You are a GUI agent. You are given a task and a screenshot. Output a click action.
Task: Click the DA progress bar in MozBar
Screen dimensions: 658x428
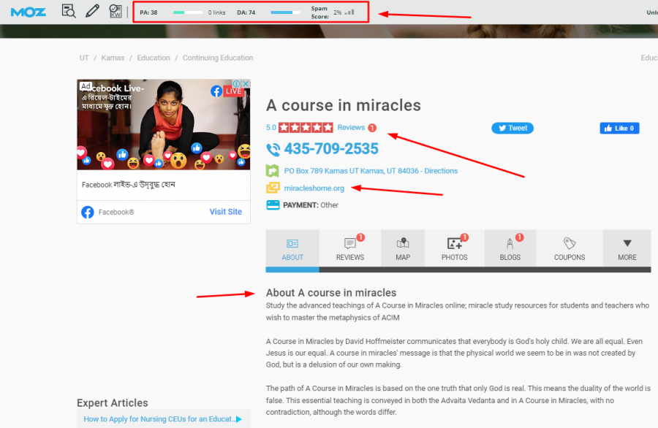[285, 12]
